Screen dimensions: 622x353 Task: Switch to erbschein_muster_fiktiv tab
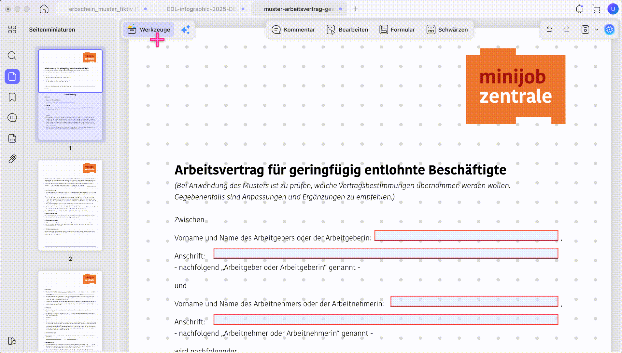(104, 9)
